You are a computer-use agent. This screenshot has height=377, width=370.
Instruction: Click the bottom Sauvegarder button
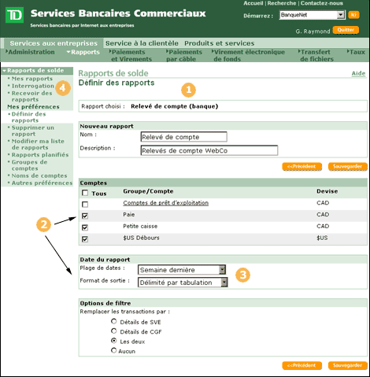pyautogui.click(x=347, y=365)
